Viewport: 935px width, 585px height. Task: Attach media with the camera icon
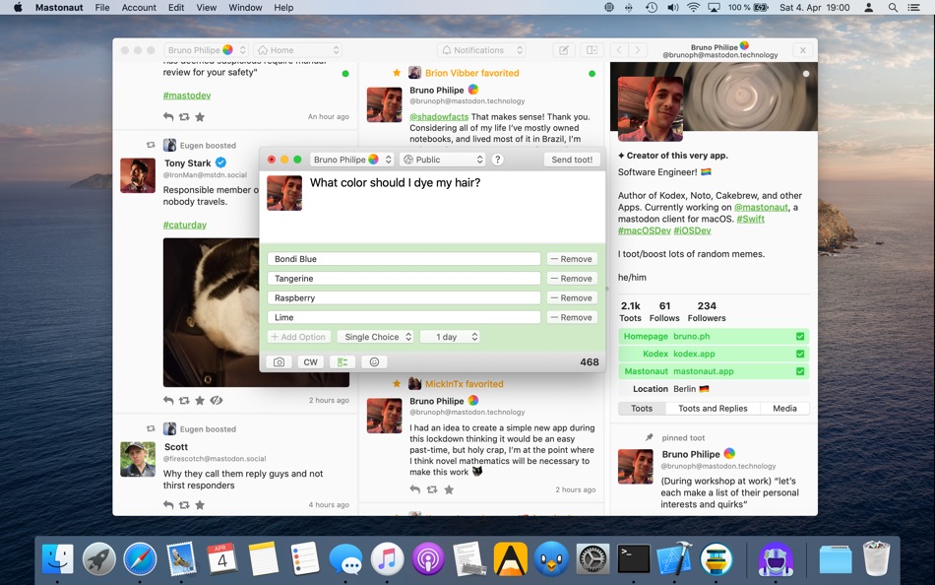click(280, 361)
